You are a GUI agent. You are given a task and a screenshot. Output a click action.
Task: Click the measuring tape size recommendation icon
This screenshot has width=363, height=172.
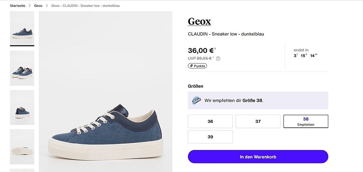point(197,100)
